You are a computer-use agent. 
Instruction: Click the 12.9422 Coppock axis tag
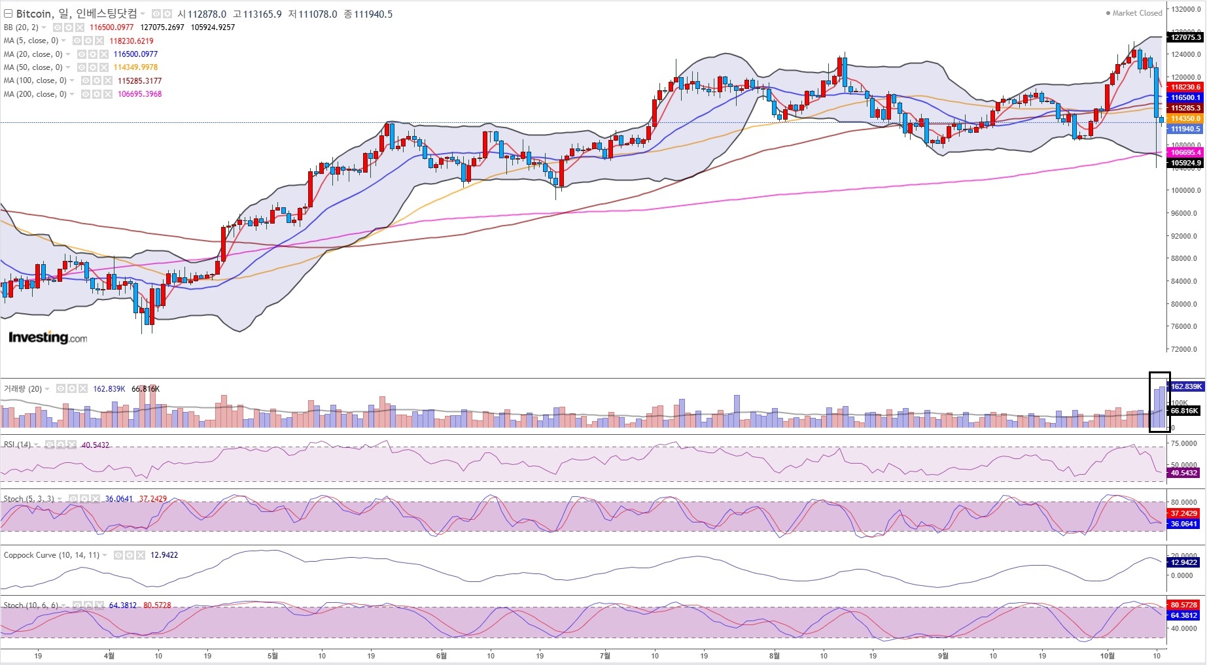click(1184, 562)
